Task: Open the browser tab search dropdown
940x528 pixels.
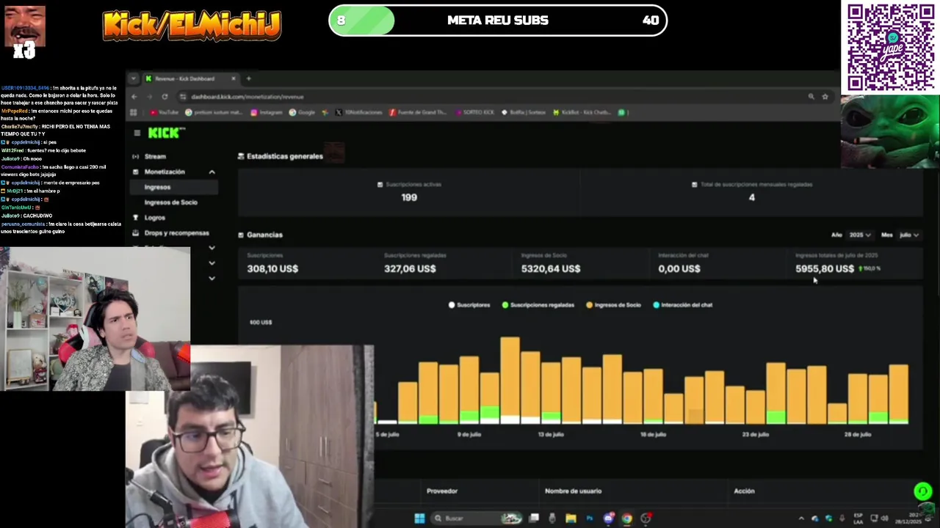Action: pyautogui.click(x=133, y=78)
